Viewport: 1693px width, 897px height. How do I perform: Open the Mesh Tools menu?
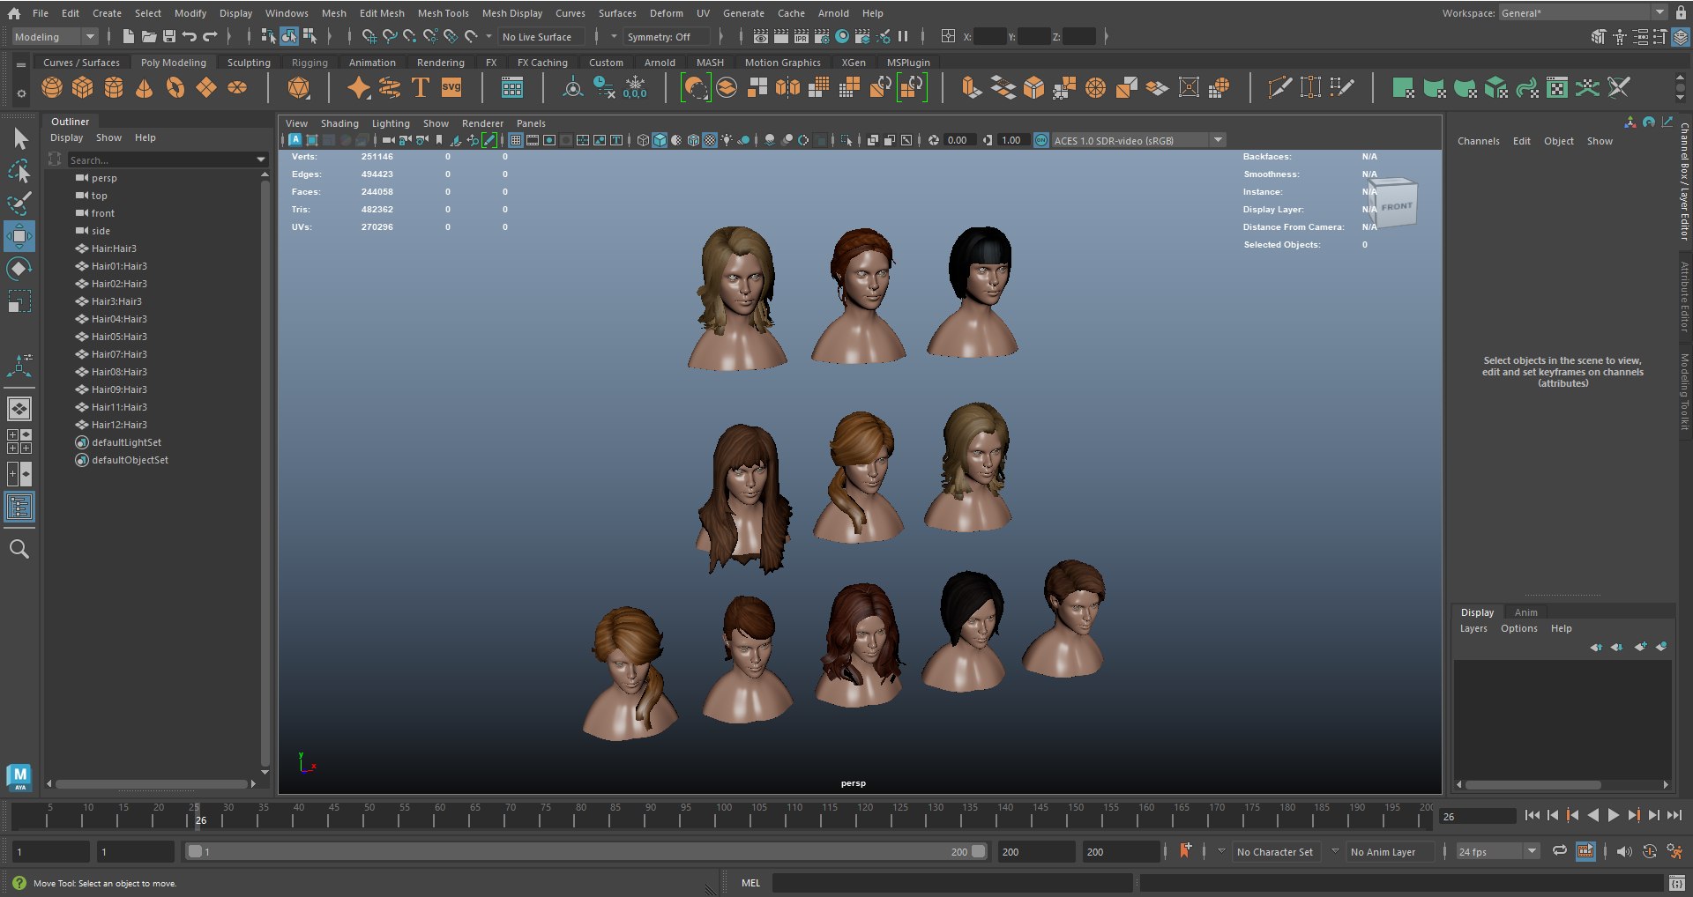click(x=443, y=13)
